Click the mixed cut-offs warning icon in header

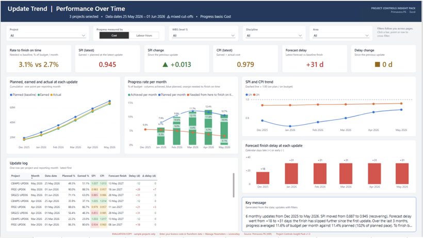(168, 16)
